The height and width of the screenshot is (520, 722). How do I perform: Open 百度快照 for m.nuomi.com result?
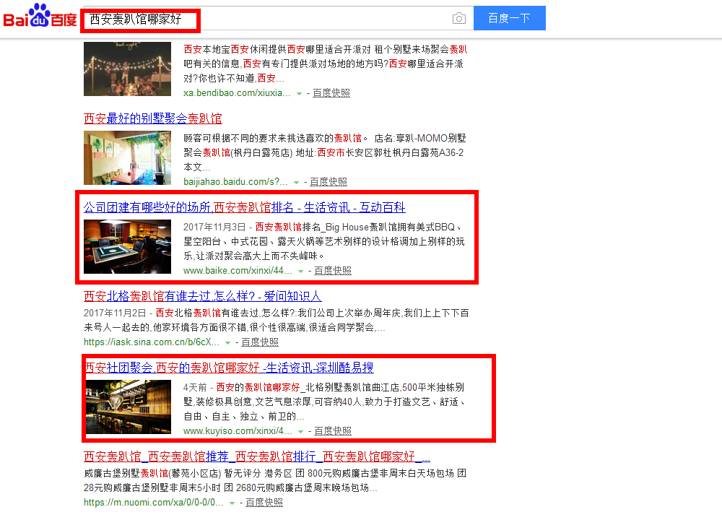pos(264,503)
